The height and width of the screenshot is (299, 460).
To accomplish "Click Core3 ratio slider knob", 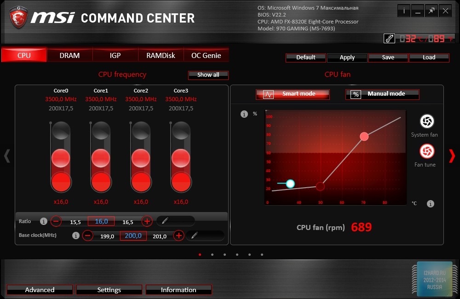I will [181, 158].
